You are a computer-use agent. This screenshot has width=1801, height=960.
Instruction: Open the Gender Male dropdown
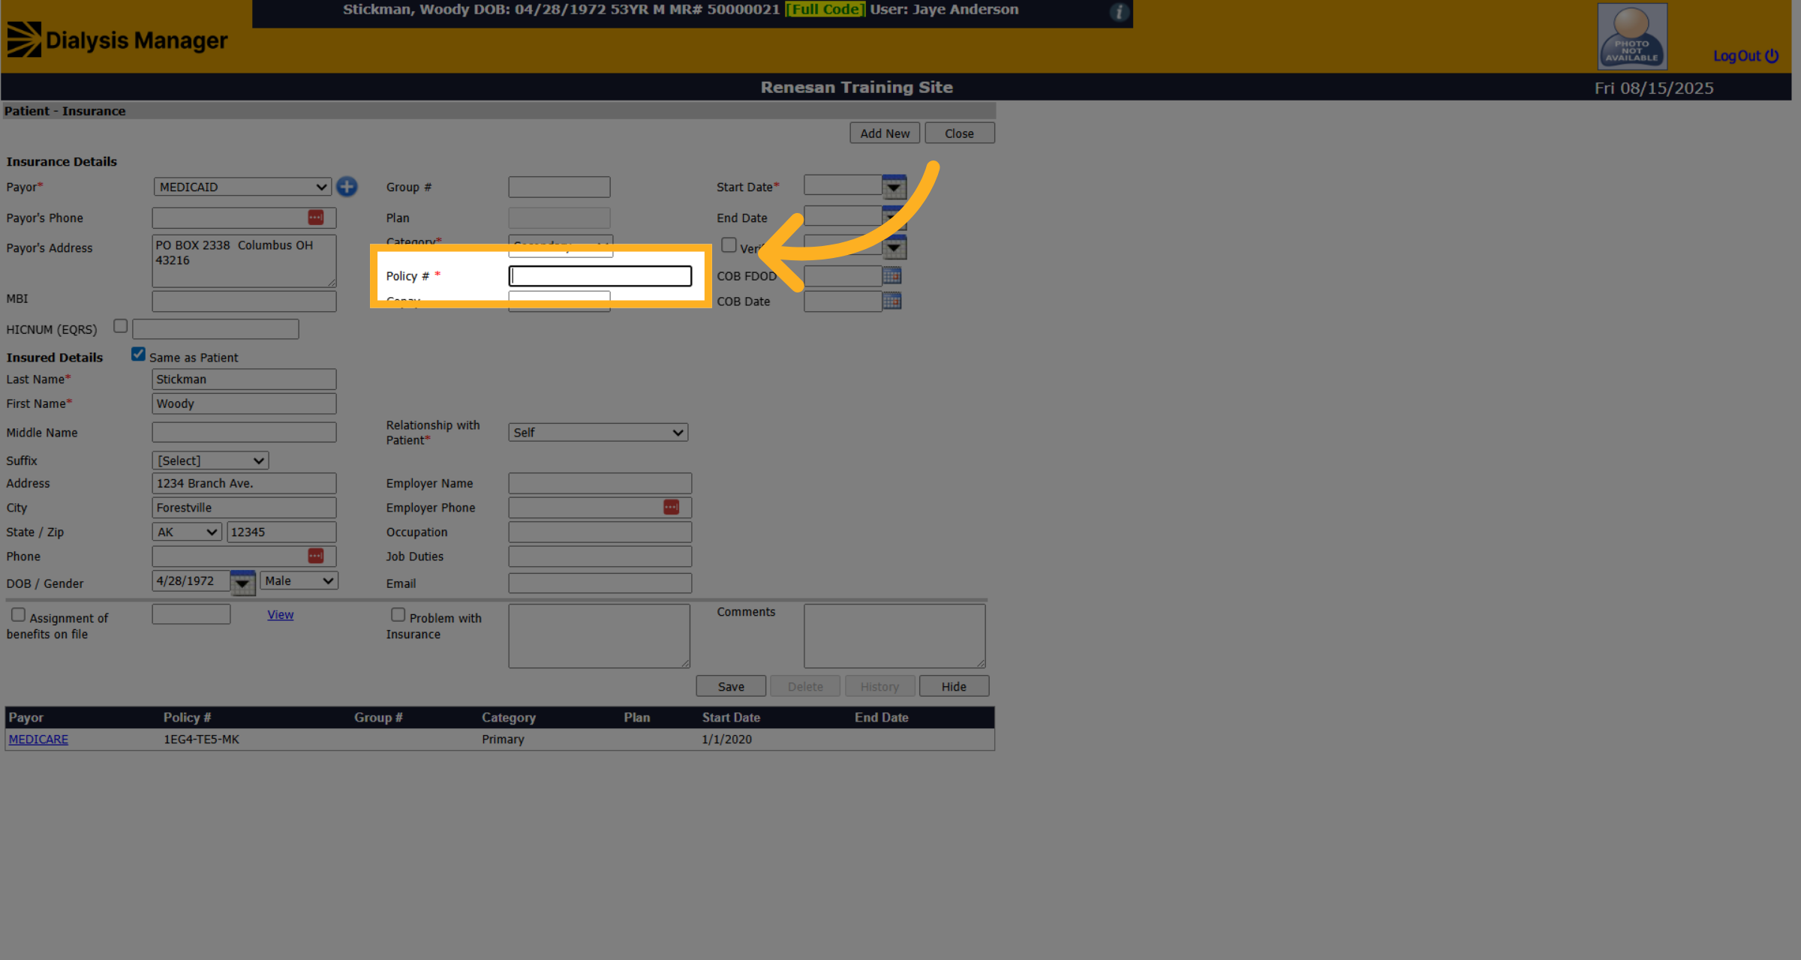(x=299, y=580)
